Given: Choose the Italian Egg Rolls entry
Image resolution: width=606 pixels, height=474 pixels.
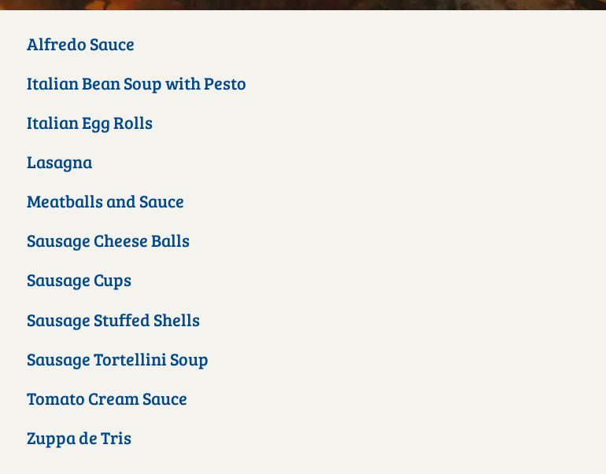Looking at the screenshot, I should tap(90, 123).
